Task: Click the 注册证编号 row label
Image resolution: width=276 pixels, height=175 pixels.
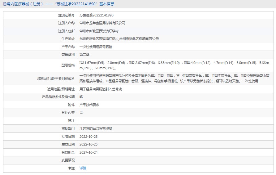Action: (66, 15)
